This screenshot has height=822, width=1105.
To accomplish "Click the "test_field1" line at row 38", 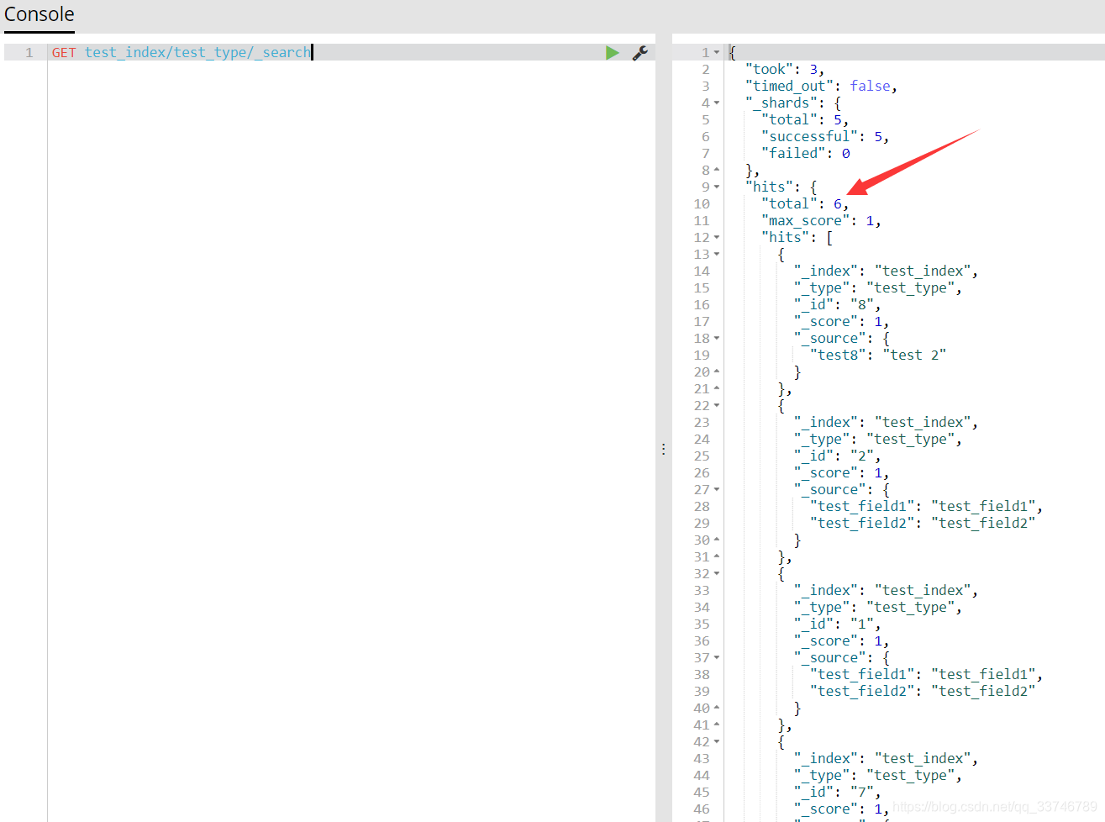I will pyautogui.click(x=926, y=674).
